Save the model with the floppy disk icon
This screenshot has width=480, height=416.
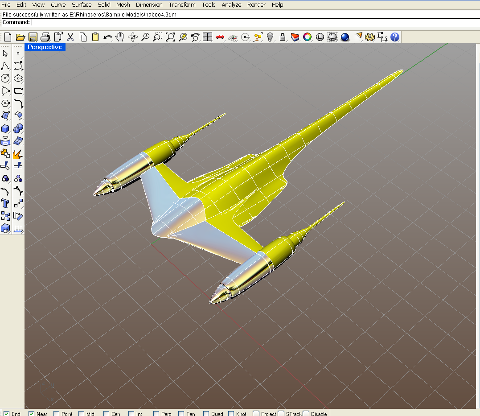pyautogui.click(x=33, y=37)
